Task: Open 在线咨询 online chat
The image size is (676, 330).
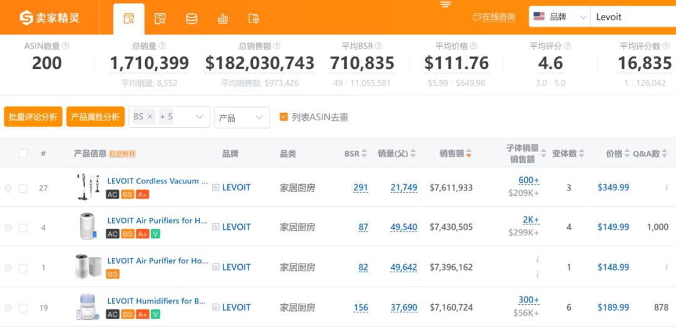Action: [x=494, y=18]
